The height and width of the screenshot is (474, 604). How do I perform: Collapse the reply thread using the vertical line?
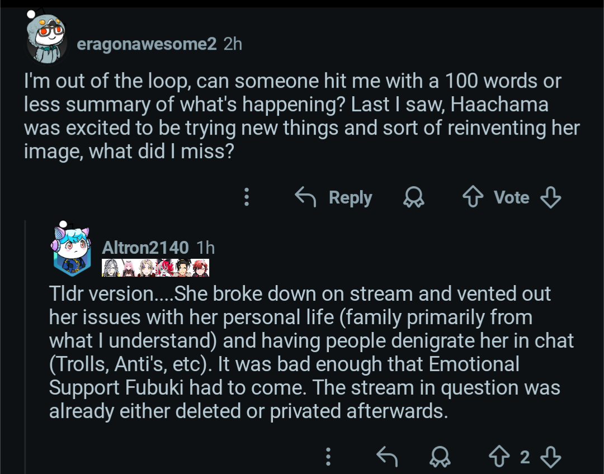point(26,347)
